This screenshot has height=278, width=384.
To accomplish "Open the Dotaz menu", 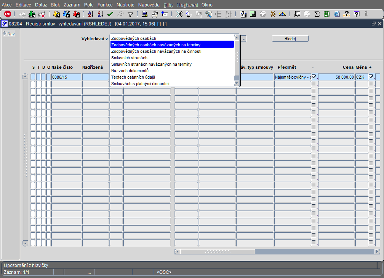I will [x=41, y=5].
